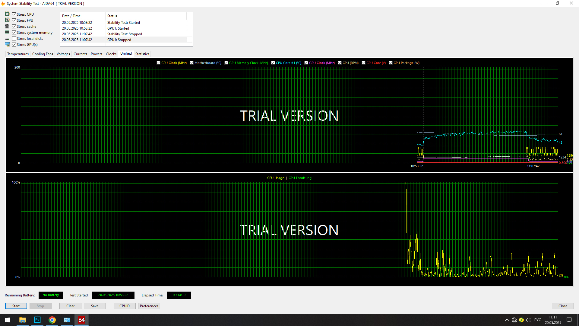Open the CPUID panel button
The image size is (579, 326).
click(125, 306)
